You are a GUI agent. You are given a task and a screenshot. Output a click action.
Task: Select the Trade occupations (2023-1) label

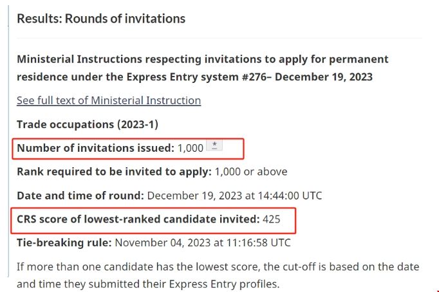pos(88,124)
